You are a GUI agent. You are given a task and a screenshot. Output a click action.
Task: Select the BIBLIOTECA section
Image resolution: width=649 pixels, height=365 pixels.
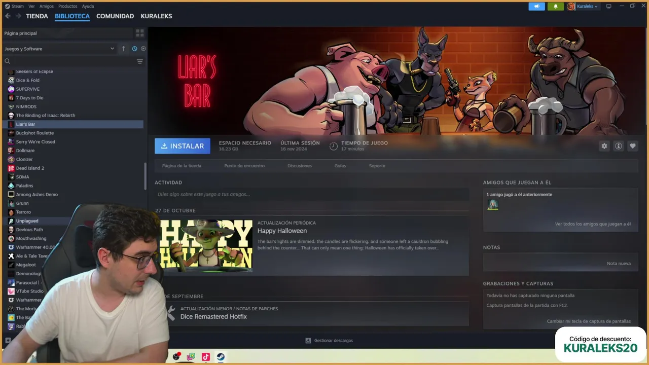[x=72, y=16]
